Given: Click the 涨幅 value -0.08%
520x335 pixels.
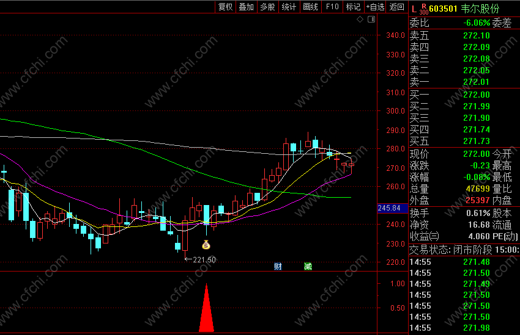Looking at the screenshot, I should pyautogui.click(x=477, y=177).
